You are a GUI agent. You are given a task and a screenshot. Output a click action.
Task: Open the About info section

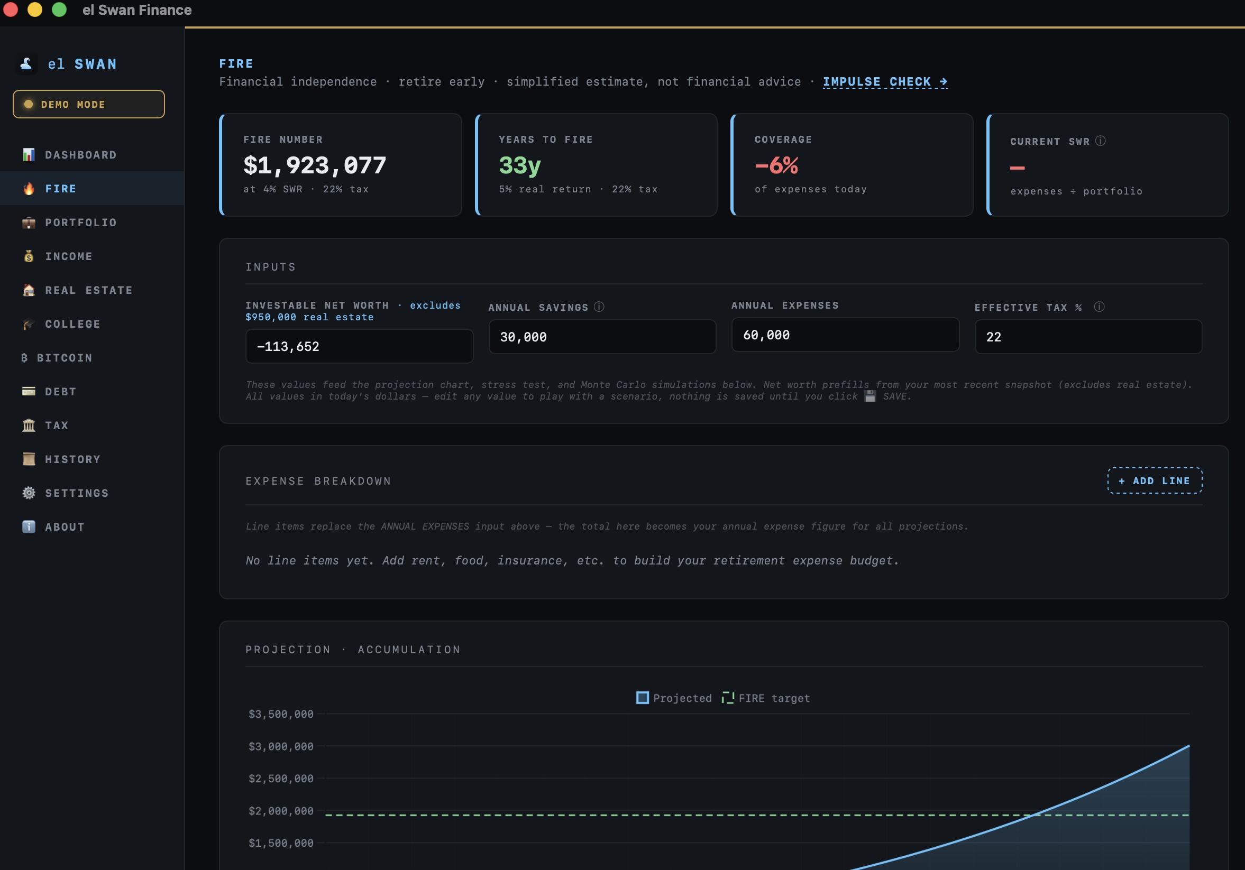[65, 526]
